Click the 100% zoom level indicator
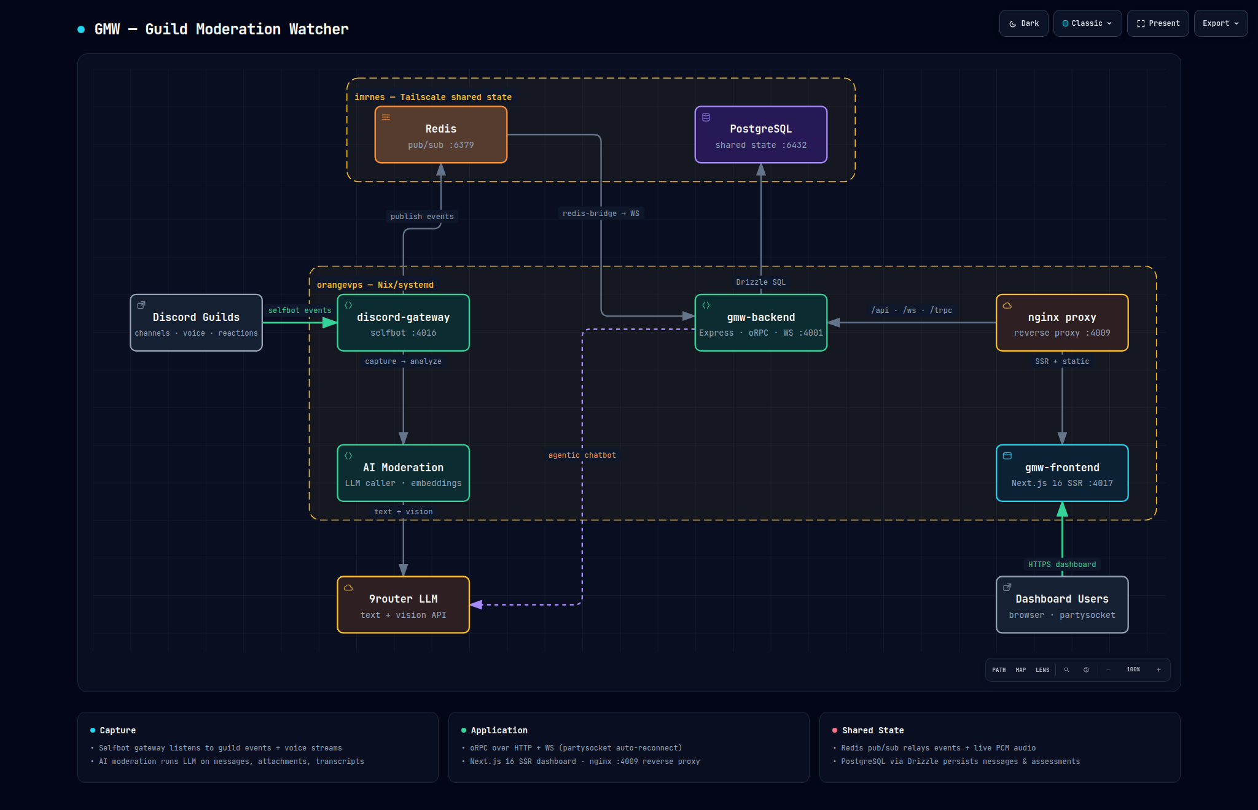Screen dimensions: 1258x810 [1133, 669]
